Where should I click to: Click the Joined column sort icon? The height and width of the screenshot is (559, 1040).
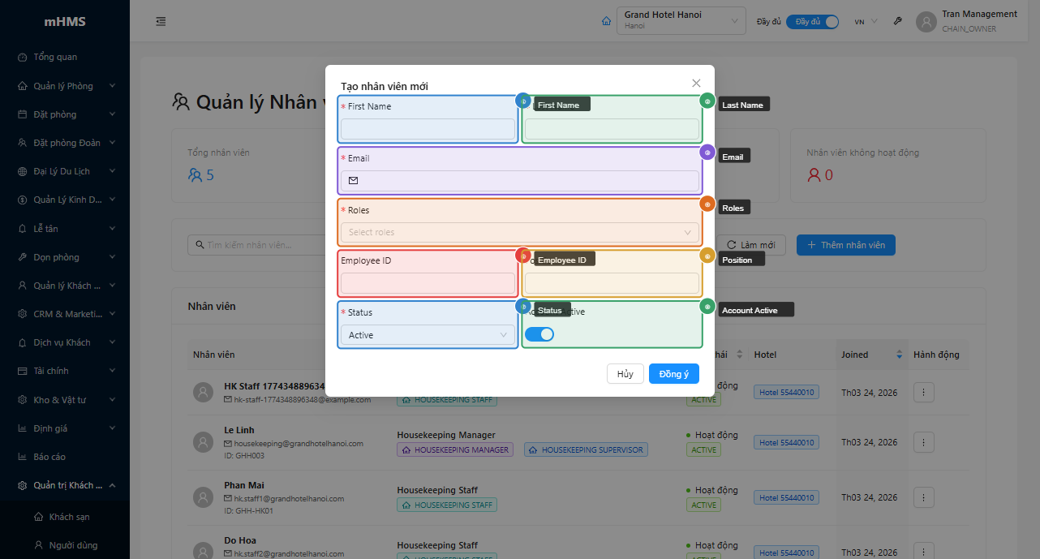(899, 355)
